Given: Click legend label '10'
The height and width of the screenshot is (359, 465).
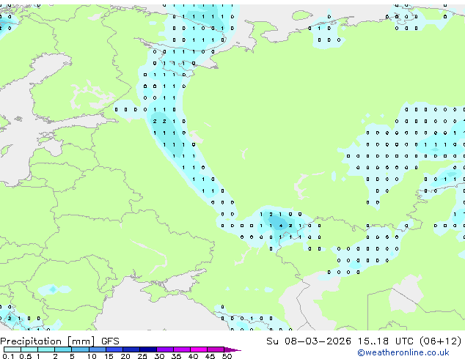Looking at the screenshot, I should point(92,356).
